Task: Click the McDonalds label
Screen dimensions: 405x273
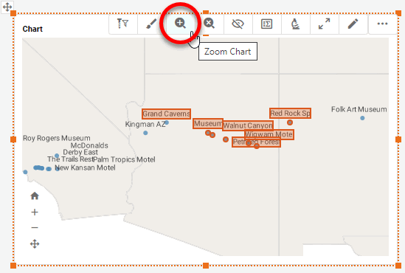Action: (x=89, y=145)
